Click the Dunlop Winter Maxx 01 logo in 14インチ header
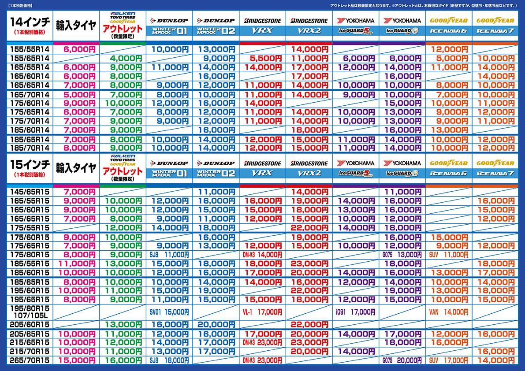The width and height of the screenshot is (525, 371). 169,26
